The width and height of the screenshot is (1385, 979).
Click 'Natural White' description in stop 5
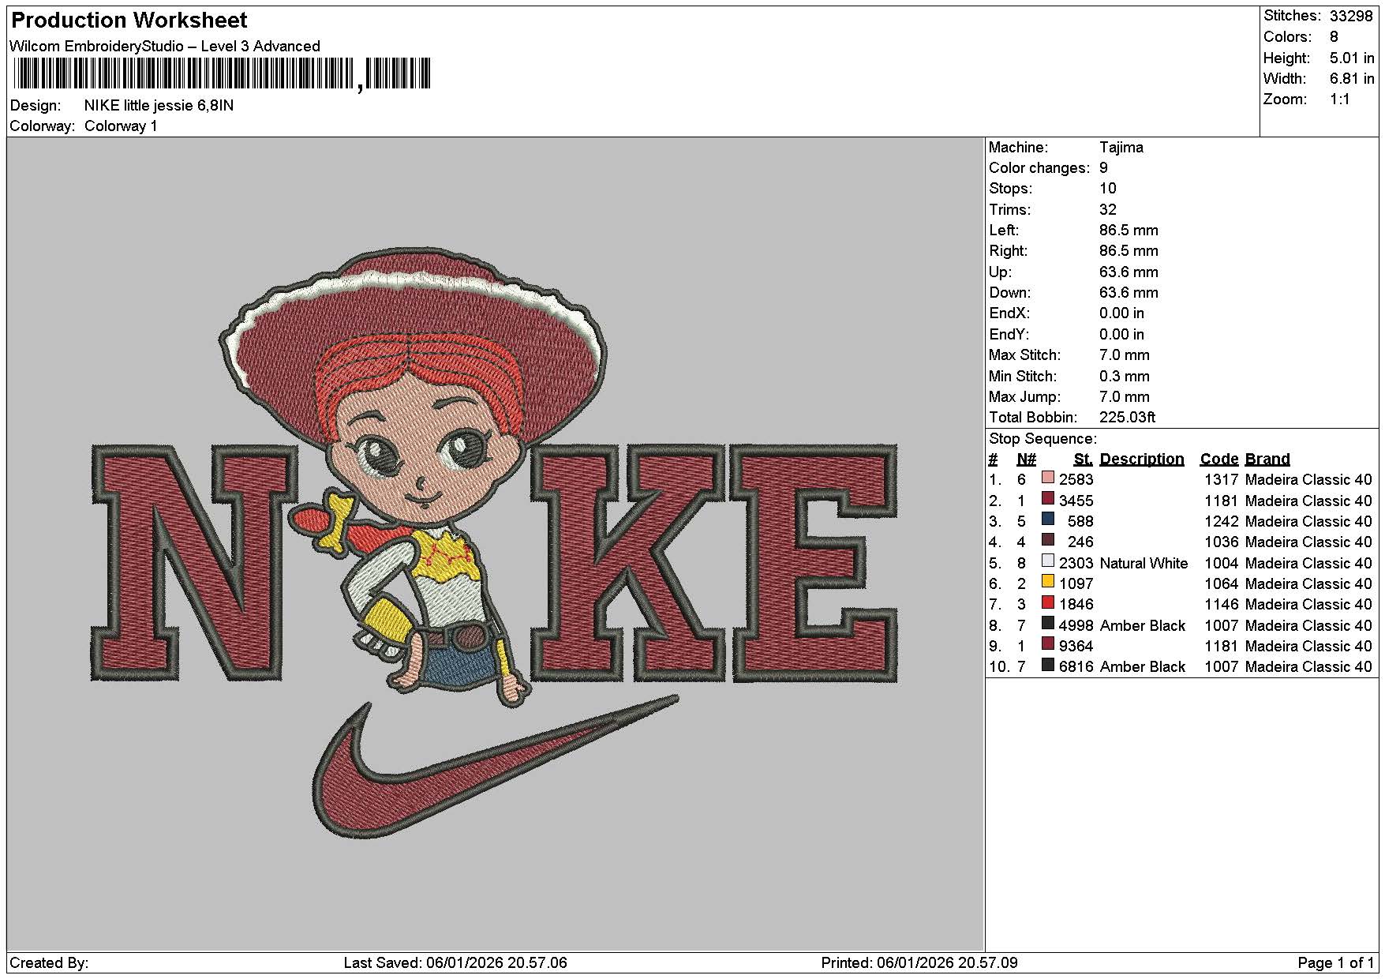pyautogui.click(x=1144, y=563)
